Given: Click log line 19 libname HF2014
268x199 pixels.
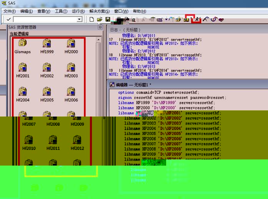Looking at the screenshot, I should [155, 71].
